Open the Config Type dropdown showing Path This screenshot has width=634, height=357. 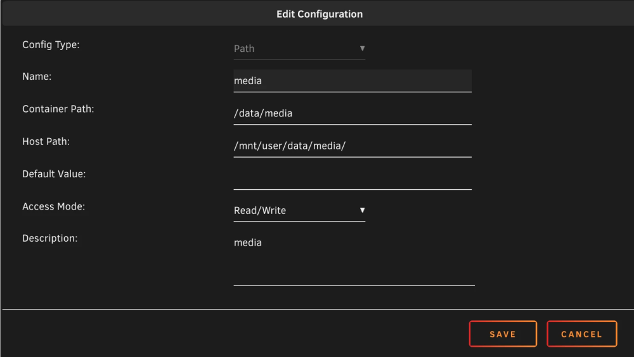299,49
